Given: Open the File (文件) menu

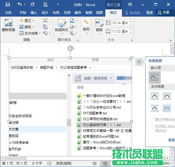Looking at the screenshot, I should (8, 13).
